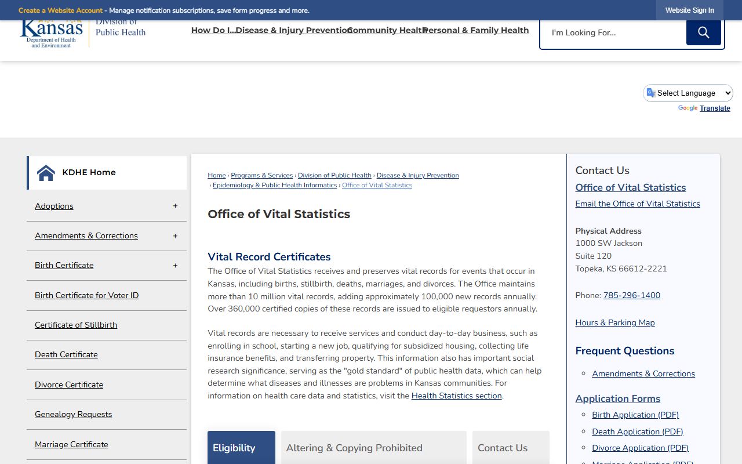
Task: Open Birth Application (PDF)
Action: coord(635,415)
